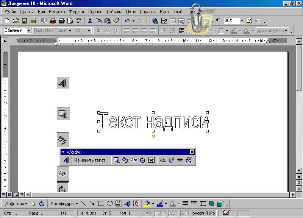Open the font size 10 dropdown
The height and width of the screenshot is (218, 303).
coord(89,31)
